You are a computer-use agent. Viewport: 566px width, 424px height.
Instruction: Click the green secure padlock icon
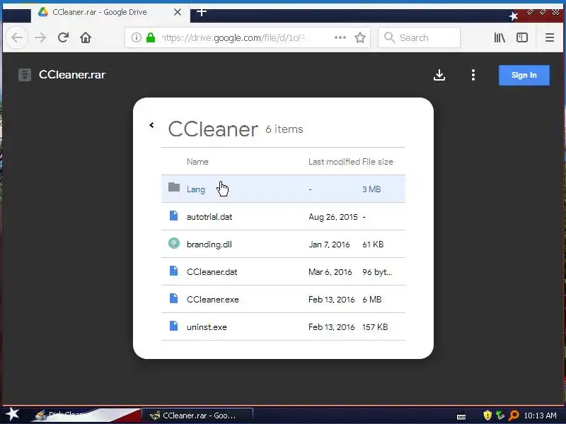pyautogui.click(x=151, y=37)
